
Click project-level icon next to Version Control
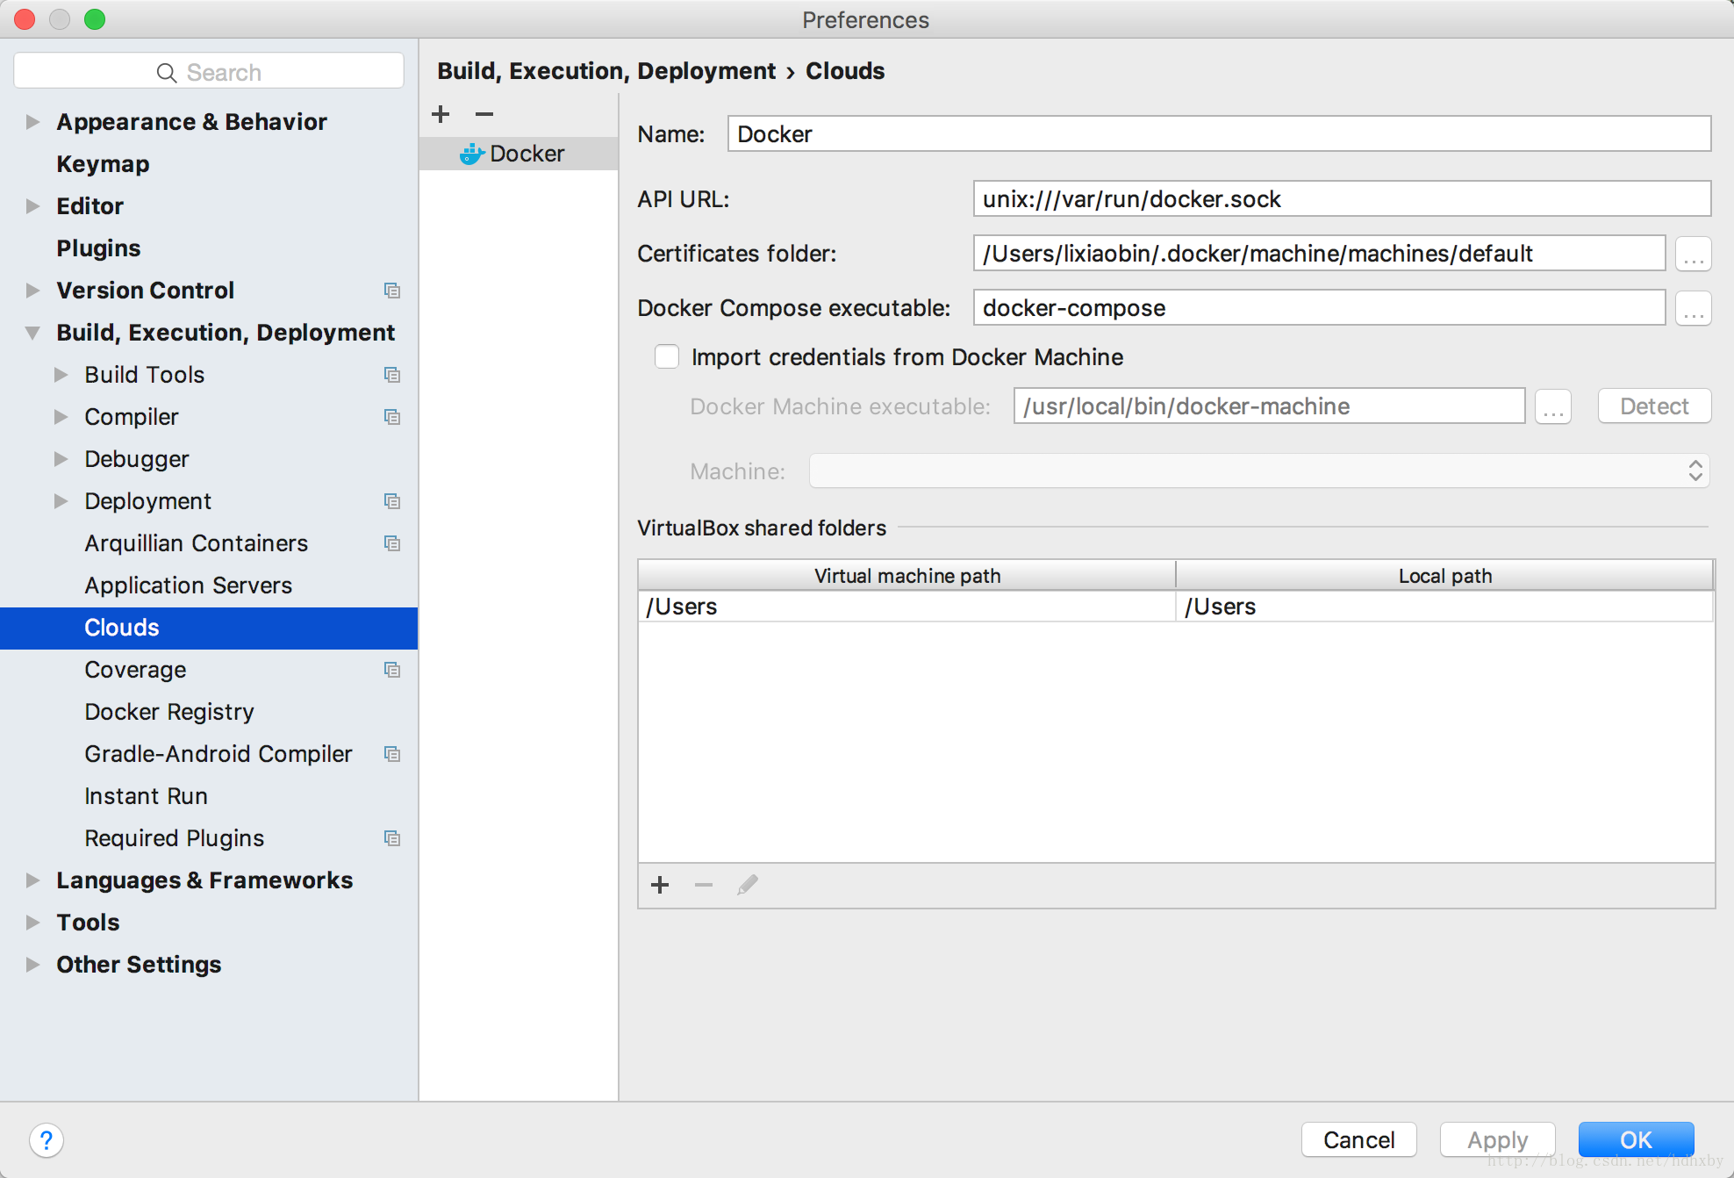(x=392, y=291)
